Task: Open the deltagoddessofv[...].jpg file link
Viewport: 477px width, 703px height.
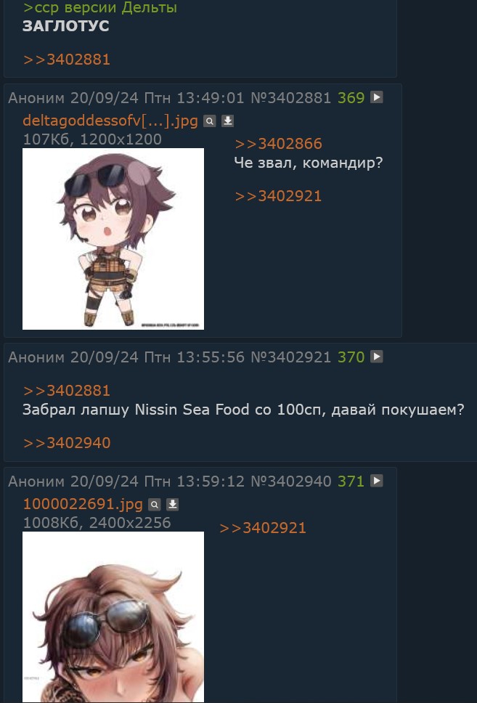Action: pos(110,121)
